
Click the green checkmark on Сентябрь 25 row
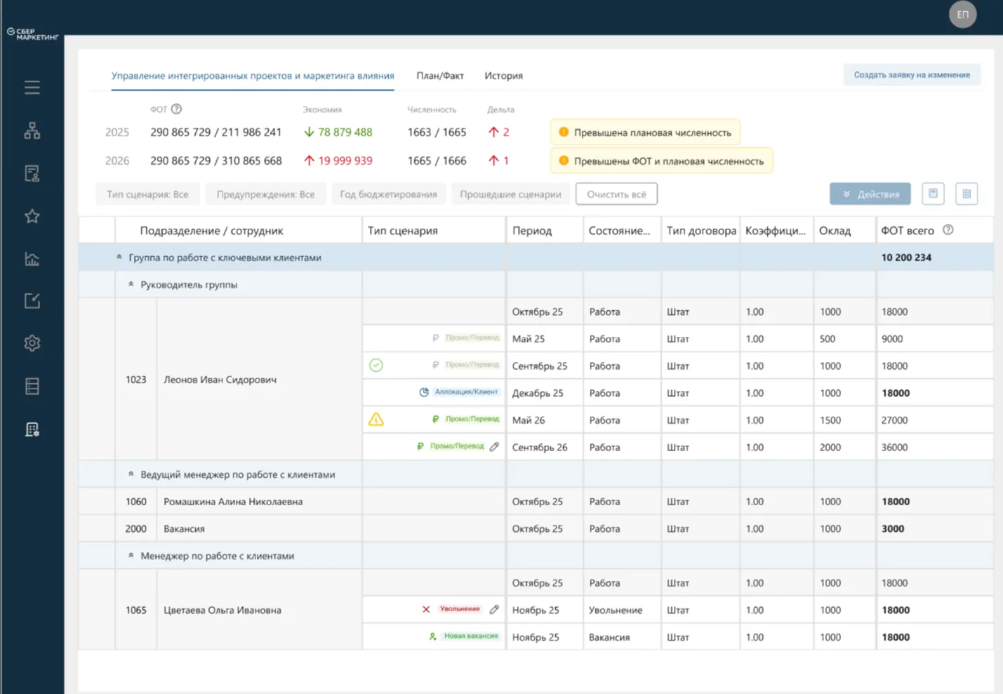(x=376, y=365)
